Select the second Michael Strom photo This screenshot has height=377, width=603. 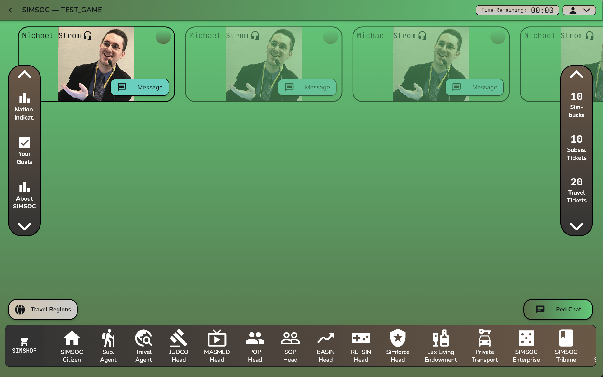click(264, 64)
